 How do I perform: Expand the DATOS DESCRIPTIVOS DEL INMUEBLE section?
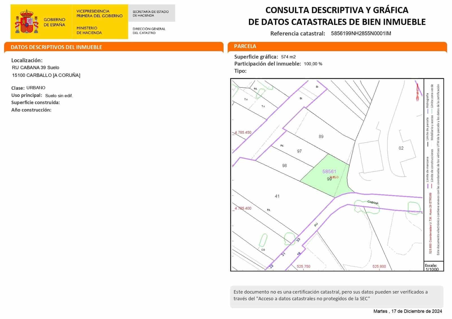(x=56, y=47)
